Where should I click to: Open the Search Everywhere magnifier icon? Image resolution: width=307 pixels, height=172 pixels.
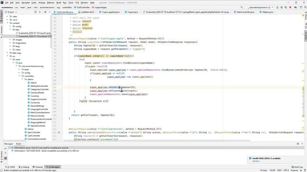(305, 8)
